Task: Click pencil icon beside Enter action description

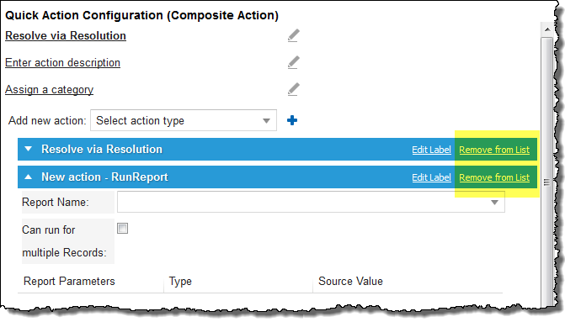Action: [293, 62]
